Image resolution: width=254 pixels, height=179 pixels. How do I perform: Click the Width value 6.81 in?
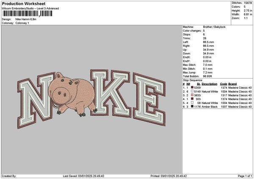click(x=248, y=14)
